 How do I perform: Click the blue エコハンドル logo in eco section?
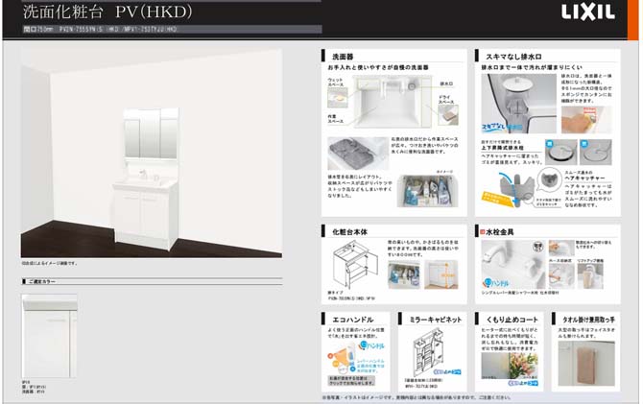pyautogui.click(x=371, y=345)
